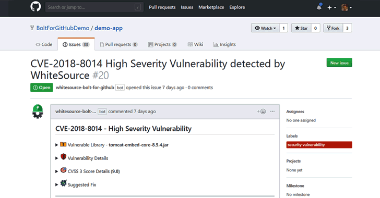The width and height of the screenshot is (380, 198).
Task: Select the security vulnerability label
Action: [x=319, y=145]
